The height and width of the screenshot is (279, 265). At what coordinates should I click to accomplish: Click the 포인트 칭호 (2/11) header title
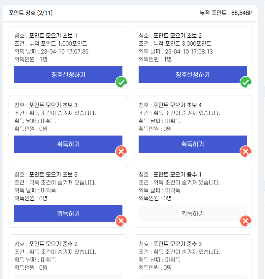[x=31, y=13]
